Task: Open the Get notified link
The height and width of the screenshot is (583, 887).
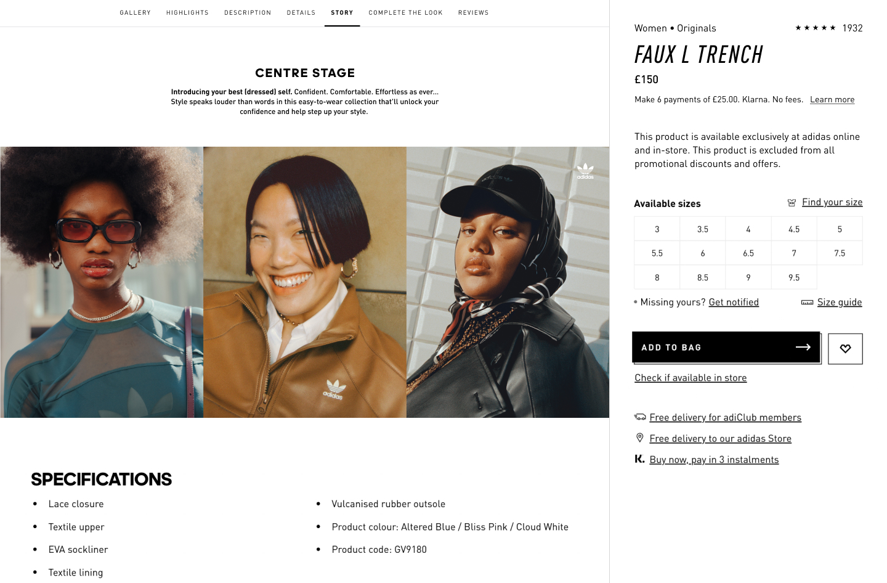Action: click(734, 302)
